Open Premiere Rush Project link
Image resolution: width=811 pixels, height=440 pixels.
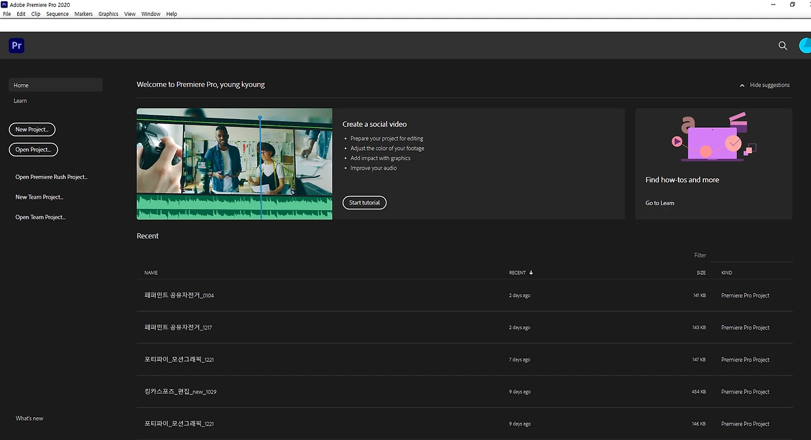point(51,177)
